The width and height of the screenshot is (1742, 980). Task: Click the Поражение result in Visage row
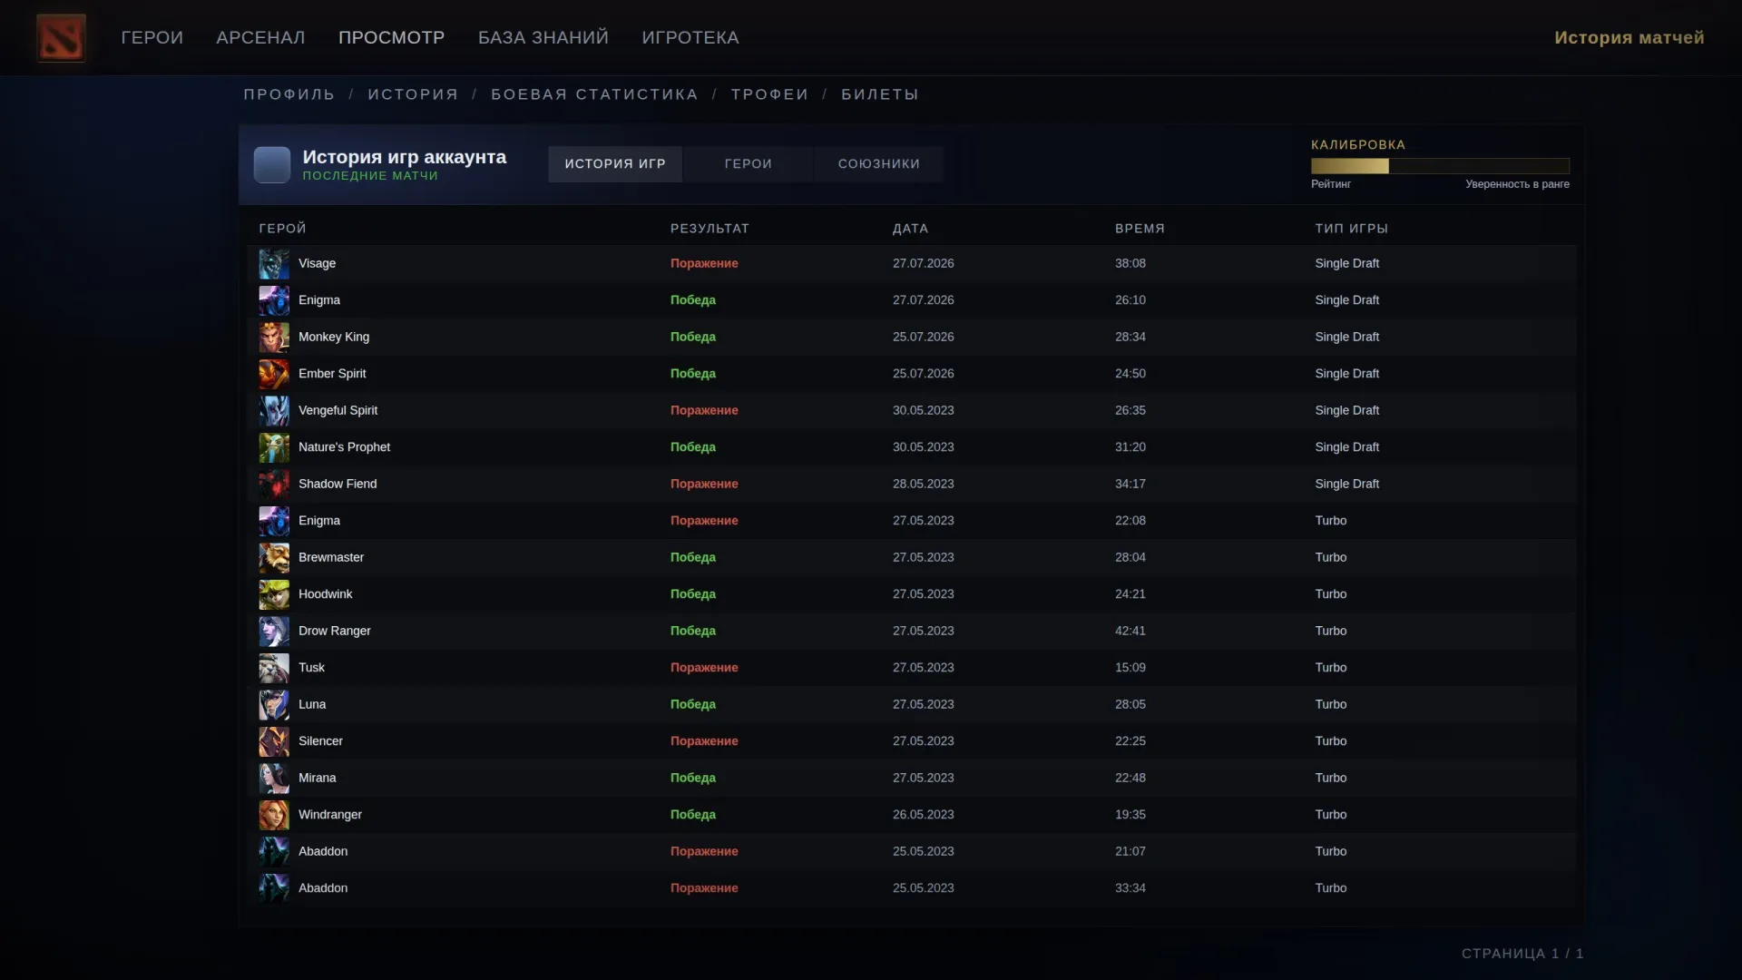[x=704, y=264]
